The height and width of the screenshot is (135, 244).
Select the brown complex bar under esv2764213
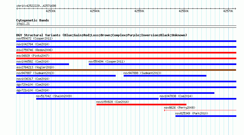point(126,70)
